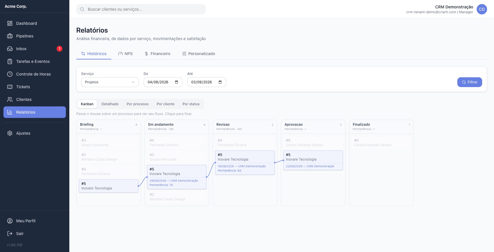Select the Por processo view
494x252 pixels.
tap(138, 104)
